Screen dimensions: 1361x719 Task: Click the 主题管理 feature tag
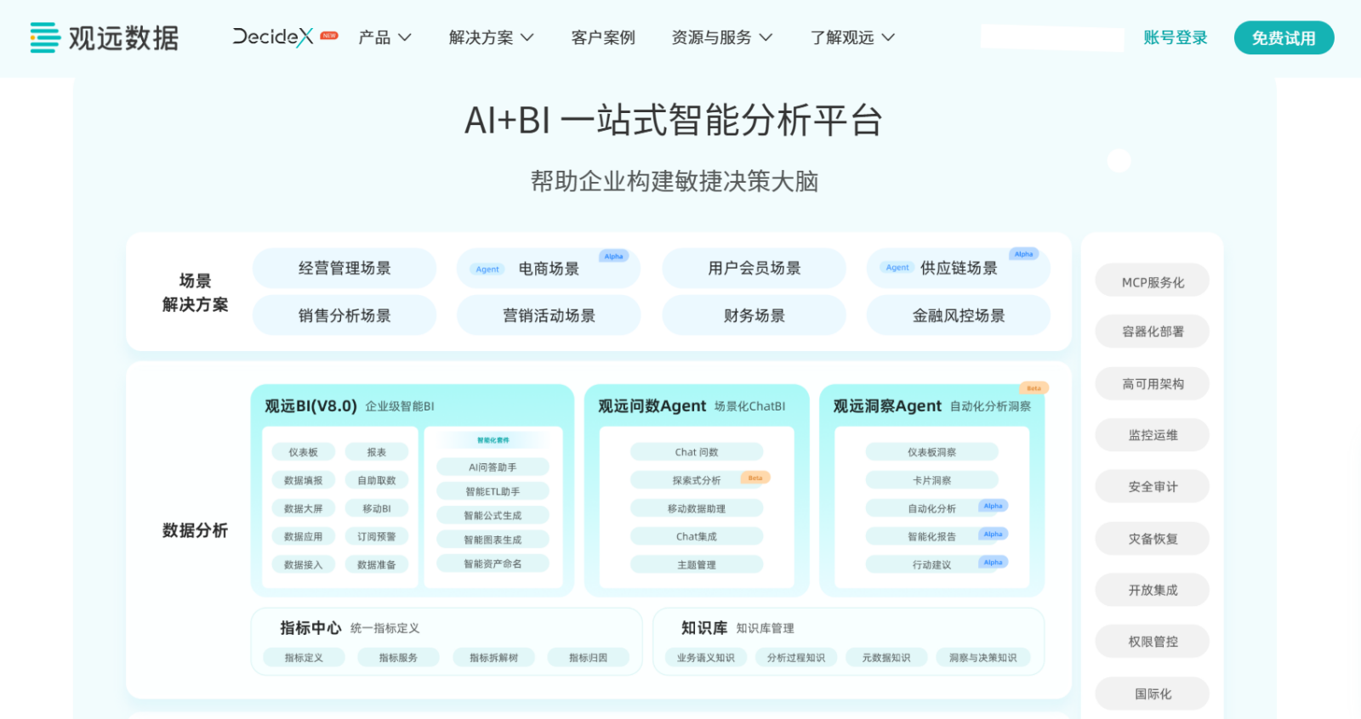tap(697, 564)
